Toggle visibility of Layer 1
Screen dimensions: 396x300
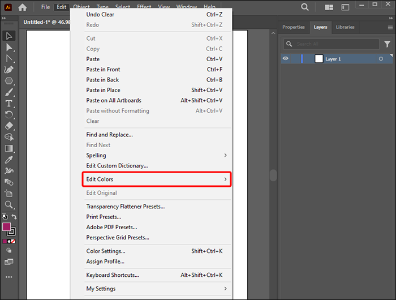286,59
